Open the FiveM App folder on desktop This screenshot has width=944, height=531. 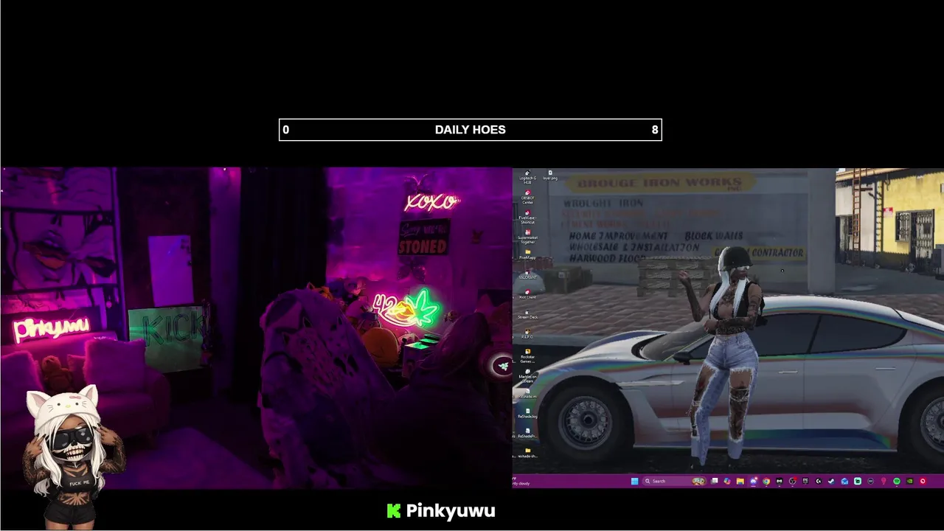pyautogui.click(x=528, y=254)
